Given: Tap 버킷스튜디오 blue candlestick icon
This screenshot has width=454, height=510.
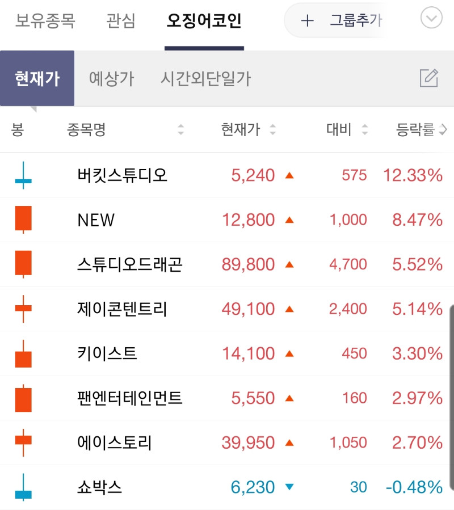Looking at the screenshot, I should [x=23, y=175].
